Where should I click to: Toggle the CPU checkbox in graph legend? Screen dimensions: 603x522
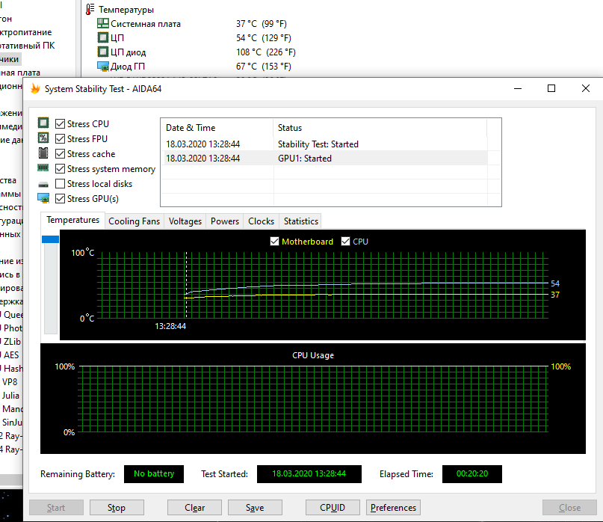click(345, 242)
